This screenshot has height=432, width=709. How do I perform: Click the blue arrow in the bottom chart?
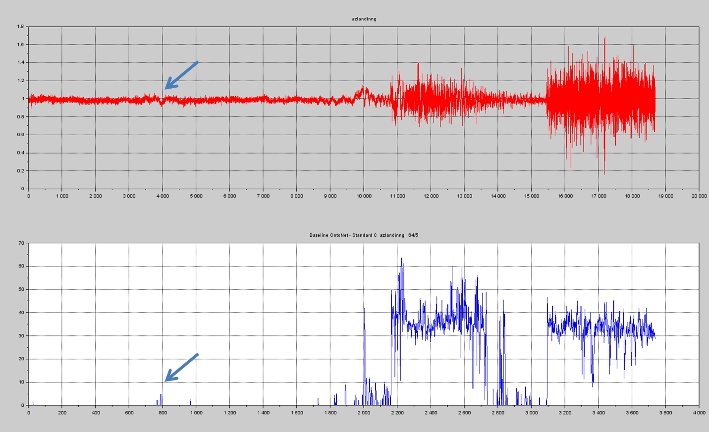point(181,368)
